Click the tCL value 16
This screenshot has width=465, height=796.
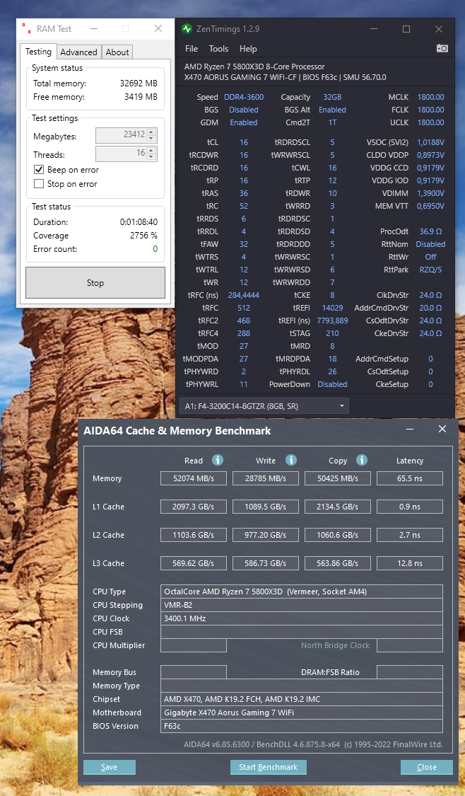point(244,142)
